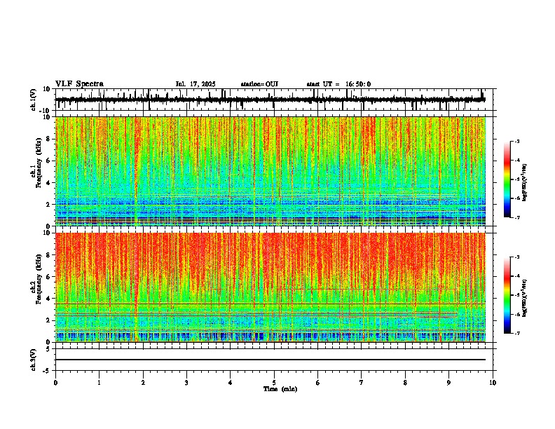Click the ch.2 spectrogram color scale bar
The image size is (555, 429).
click(x=507, y=295)
